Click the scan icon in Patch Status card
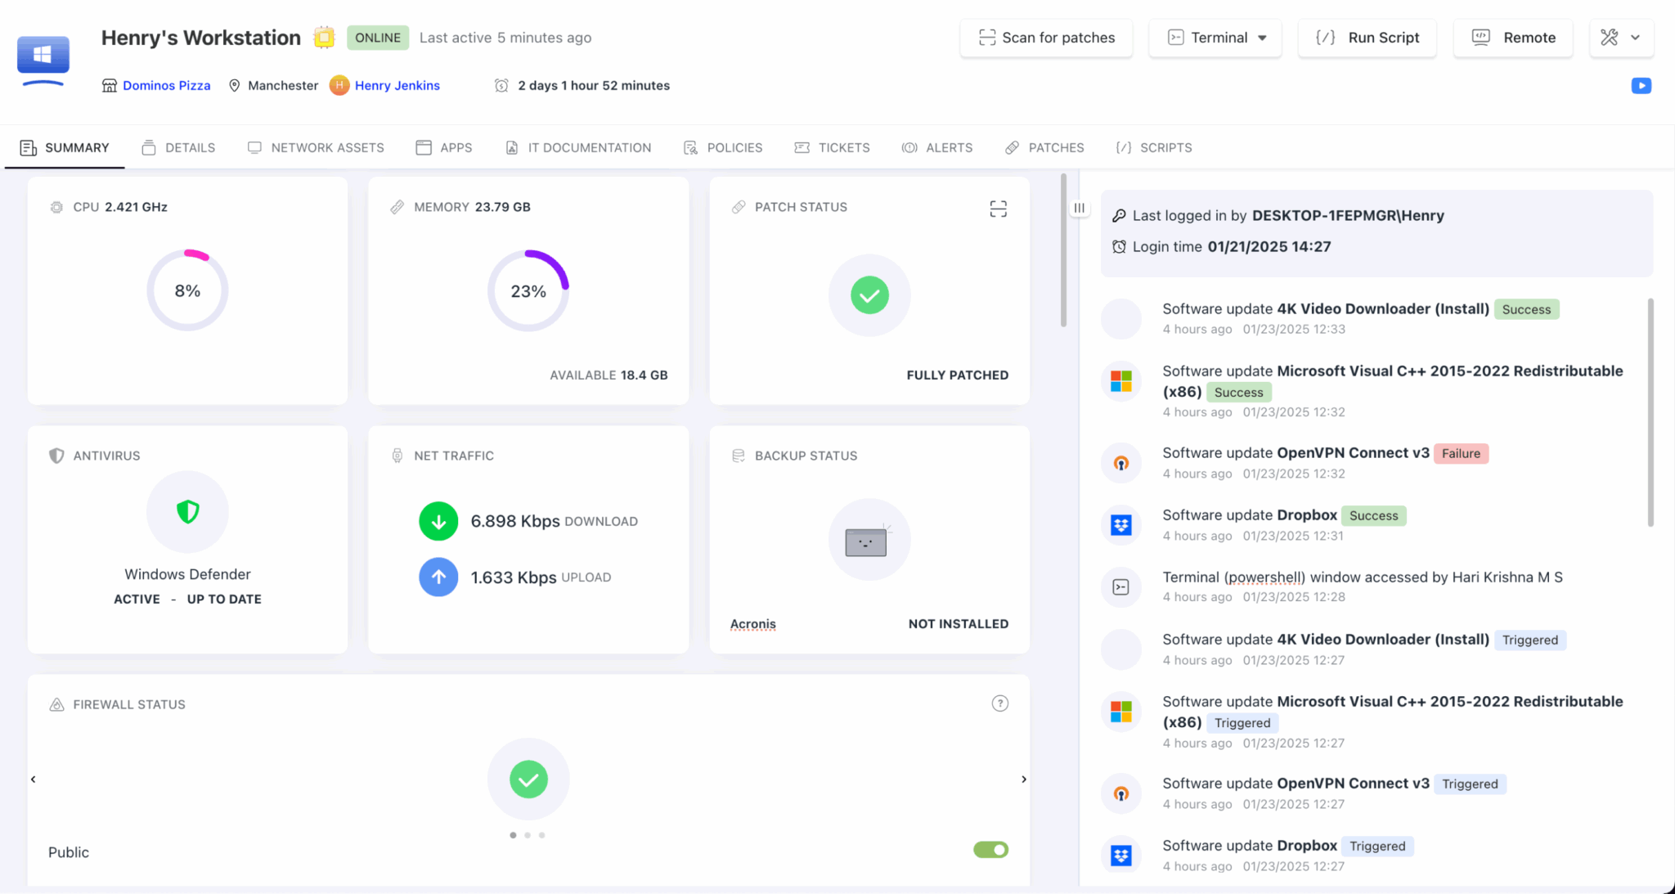 [998, 209]
